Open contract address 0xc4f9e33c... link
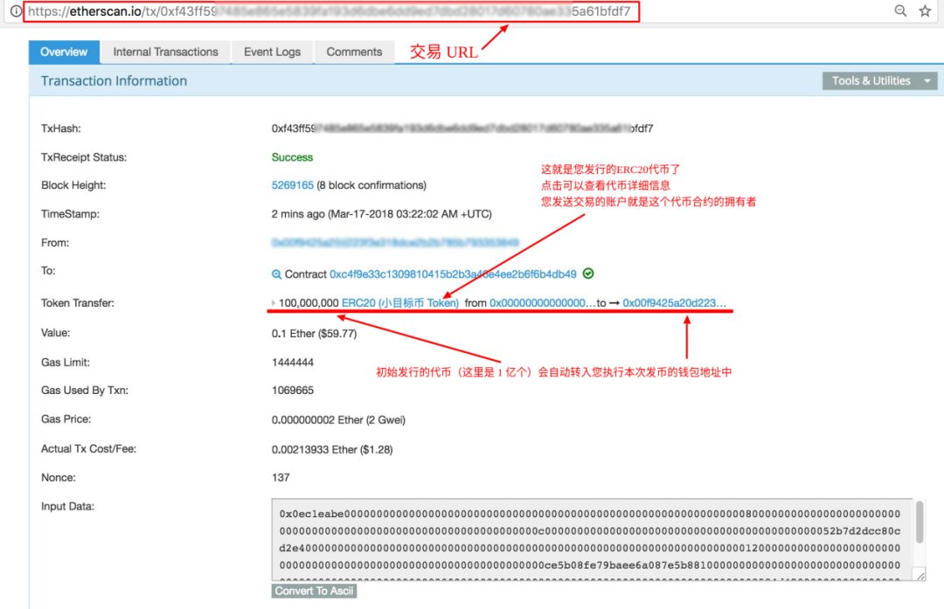This screenshot has height=609, width=944. click(453, 274)
